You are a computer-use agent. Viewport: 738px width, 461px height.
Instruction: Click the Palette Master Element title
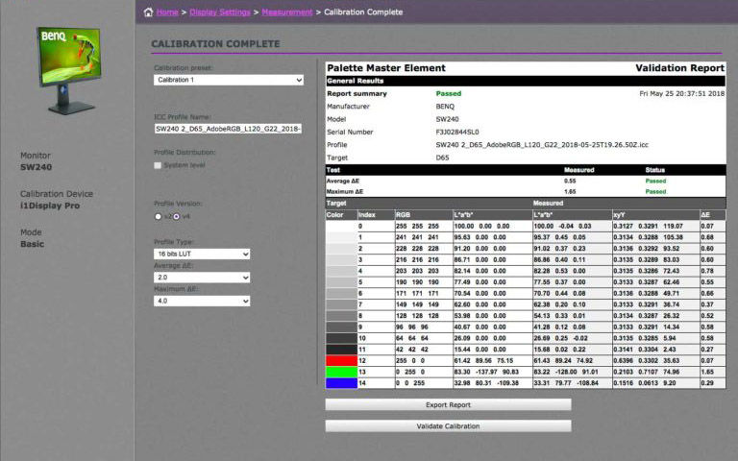pos(386,68)
